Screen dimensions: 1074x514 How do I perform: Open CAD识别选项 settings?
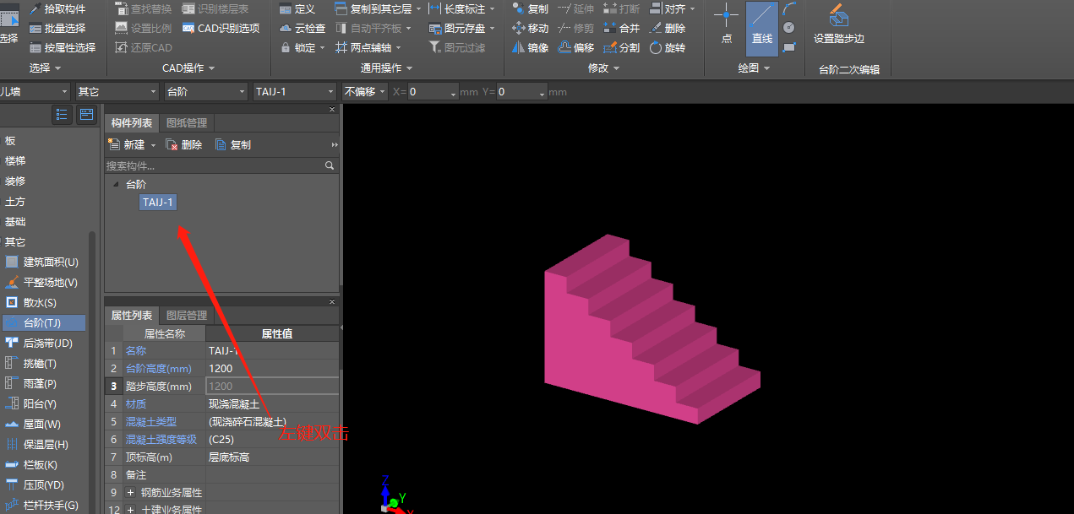click(220, 28)
